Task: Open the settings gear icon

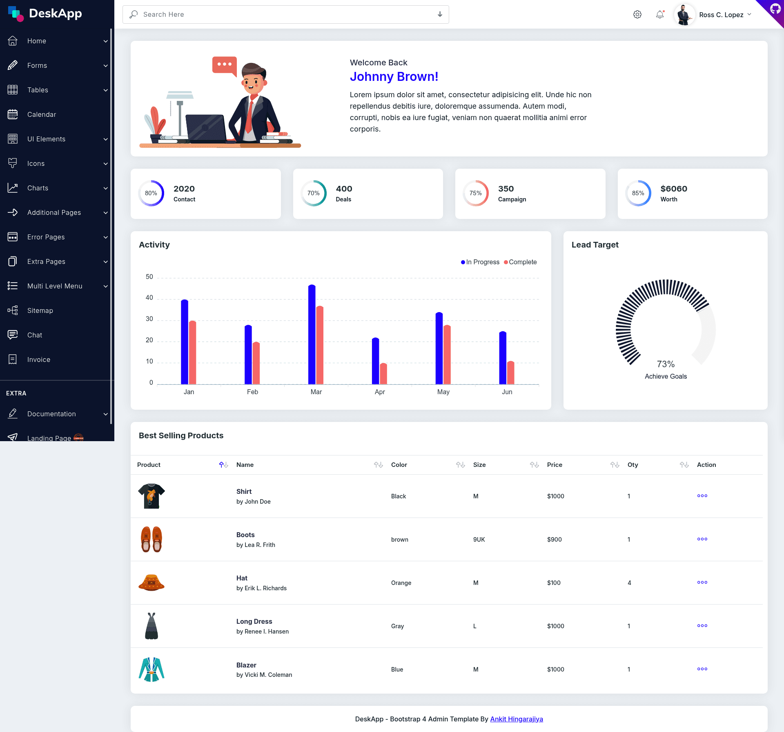Action: tap(637, 15)
